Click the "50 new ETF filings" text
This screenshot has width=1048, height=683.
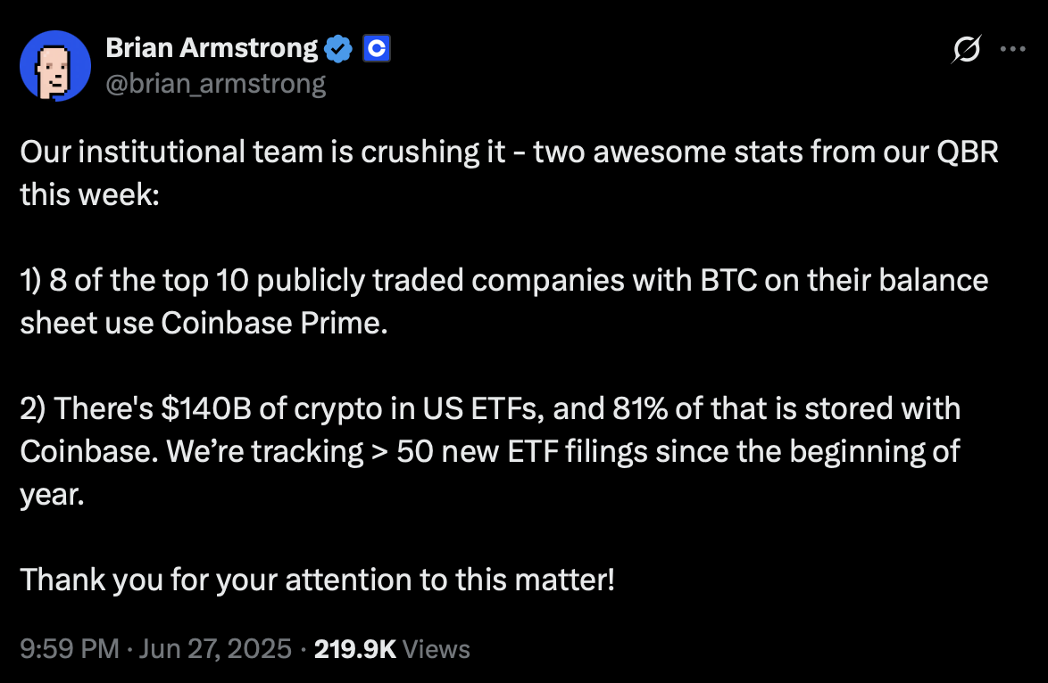coord(522,452)
